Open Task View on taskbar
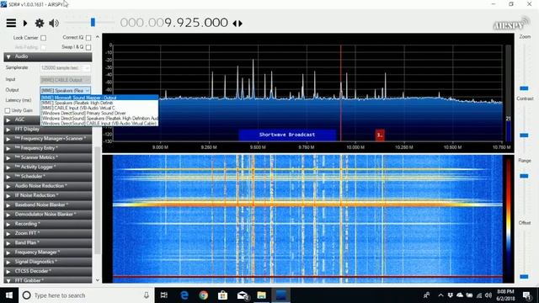 (x=164, y=295)
